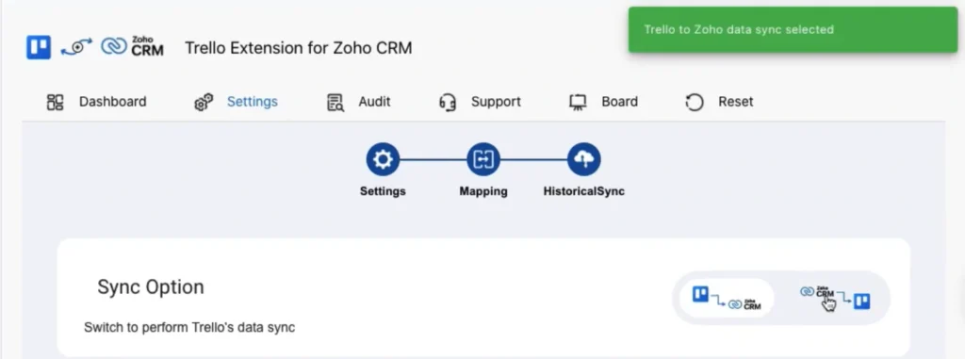Click the Zoho CRM logo in header
This screenshot has height=359, width=965.
132,47
